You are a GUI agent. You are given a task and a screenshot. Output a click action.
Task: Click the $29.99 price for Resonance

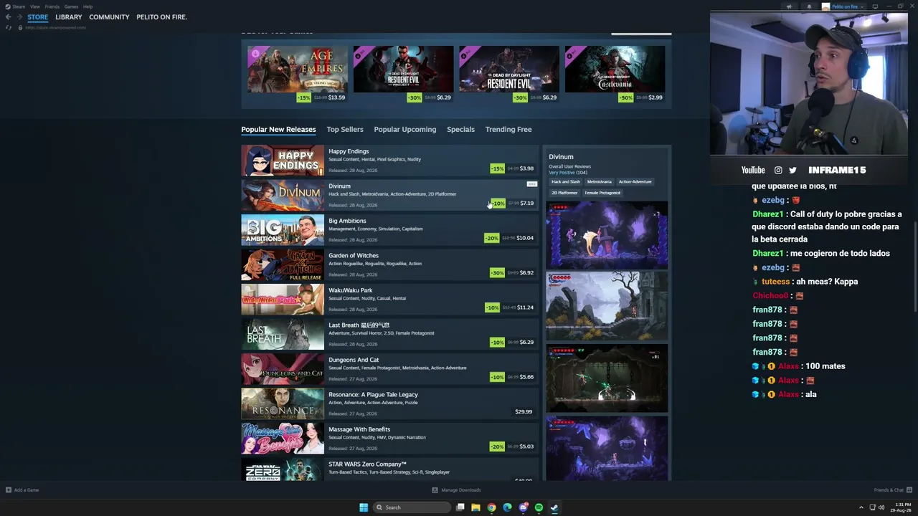524,412
